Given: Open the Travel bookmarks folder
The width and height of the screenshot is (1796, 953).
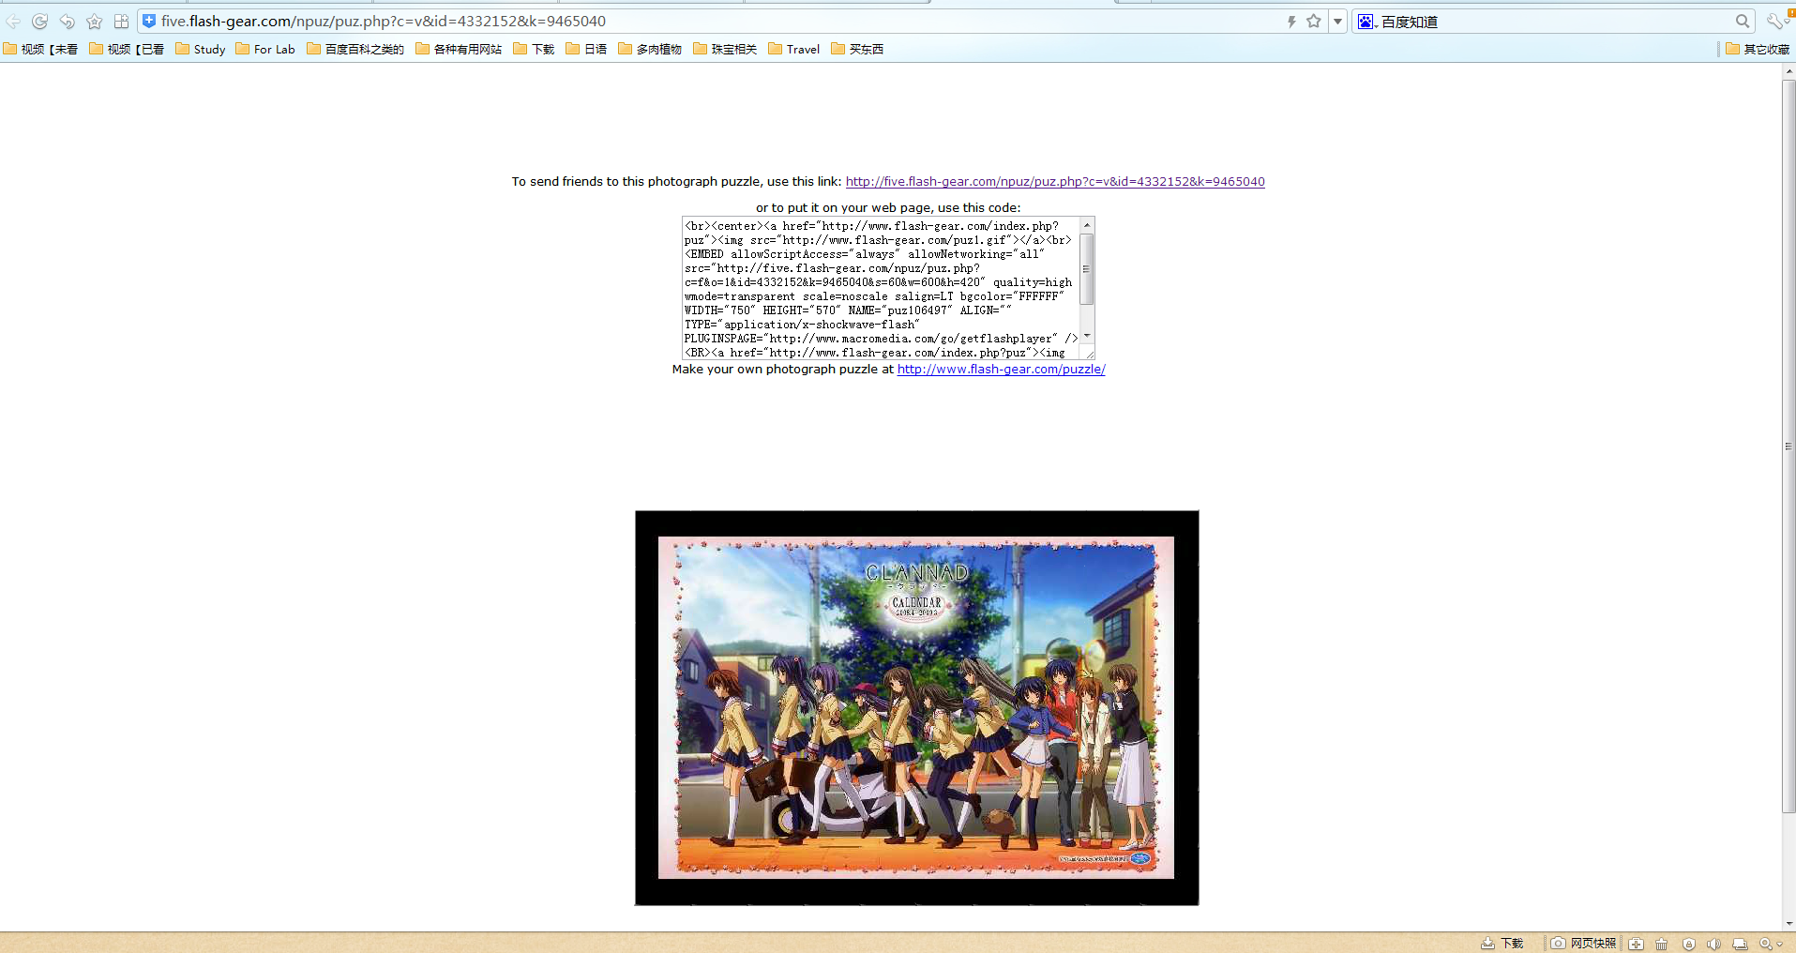Looking at the screenshot, I should click(x=793, y=50).
